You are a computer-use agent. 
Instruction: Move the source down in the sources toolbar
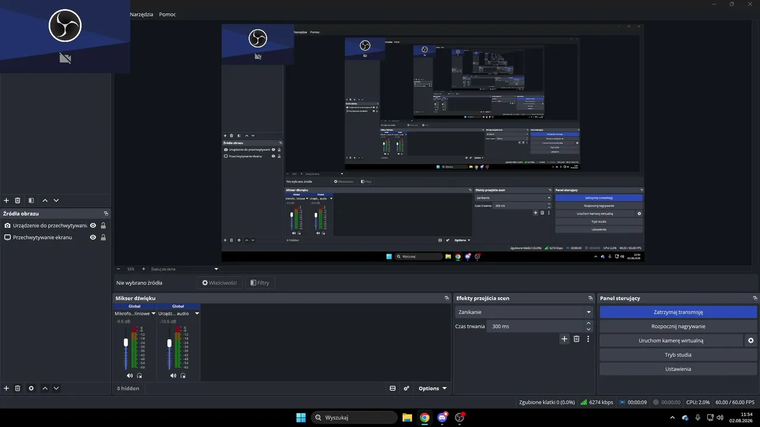coord(56,388)
